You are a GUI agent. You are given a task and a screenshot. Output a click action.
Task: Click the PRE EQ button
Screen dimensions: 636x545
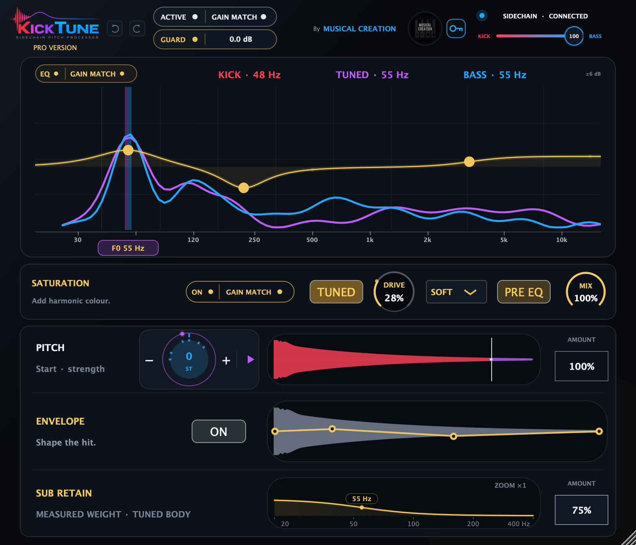524,292
